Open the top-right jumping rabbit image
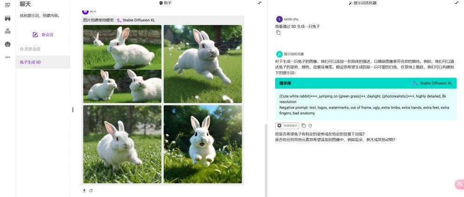The image size is (464, 197). tap(203, 64)
